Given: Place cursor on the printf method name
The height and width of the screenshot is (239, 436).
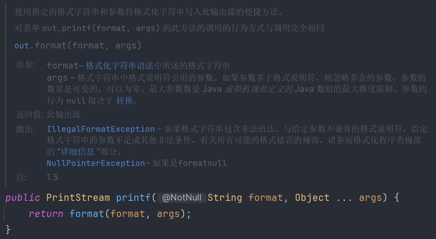Looking at the screenshot, I should (x=134, y=198).
